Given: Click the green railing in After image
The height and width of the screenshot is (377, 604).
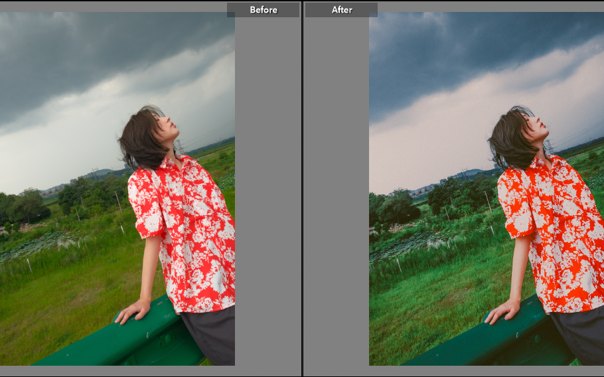Looking at the screenshot, I should (x=491, y=342).
